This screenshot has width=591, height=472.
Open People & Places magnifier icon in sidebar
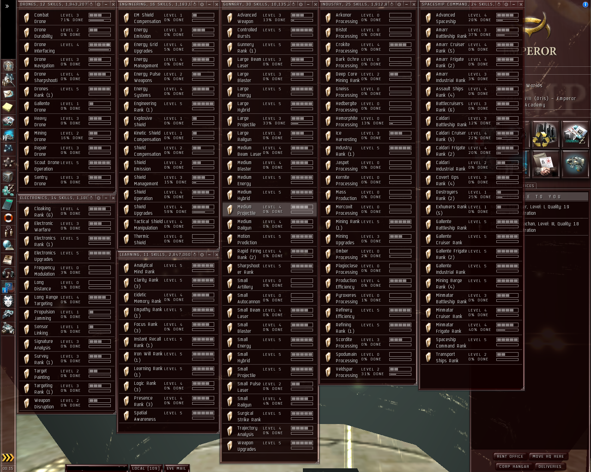point(8,79)
